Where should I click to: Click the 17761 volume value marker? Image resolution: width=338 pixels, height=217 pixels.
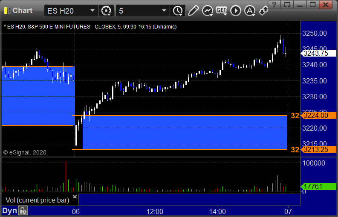click(x=318, y=186)
